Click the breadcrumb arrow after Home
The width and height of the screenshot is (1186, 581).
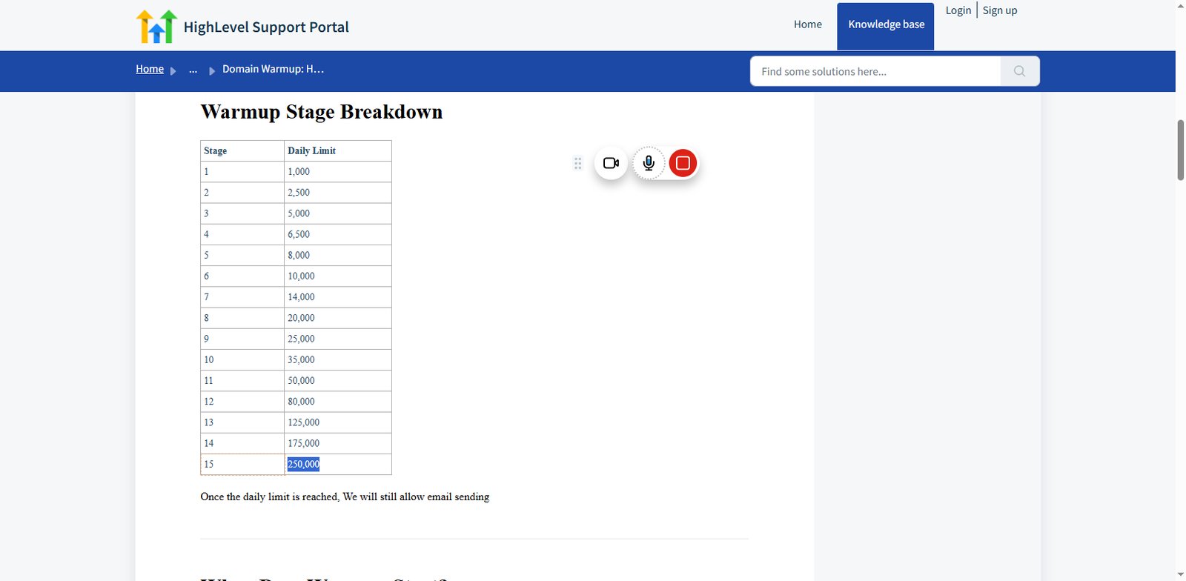(173, 71)
